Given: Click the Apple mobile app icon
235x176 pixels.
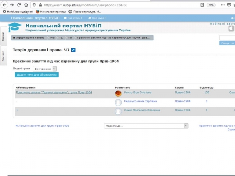Looking at the screenshot, I should point(231,29).
